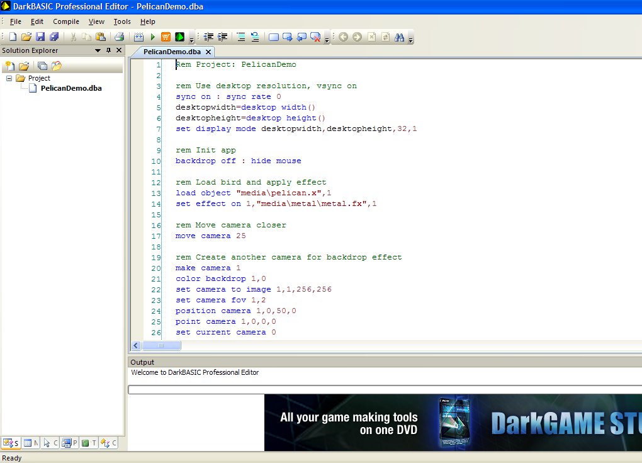Open the Compile menu
The width and height of the screenshot is (642, 463).
pyautogui.click(x=65, y=21)
